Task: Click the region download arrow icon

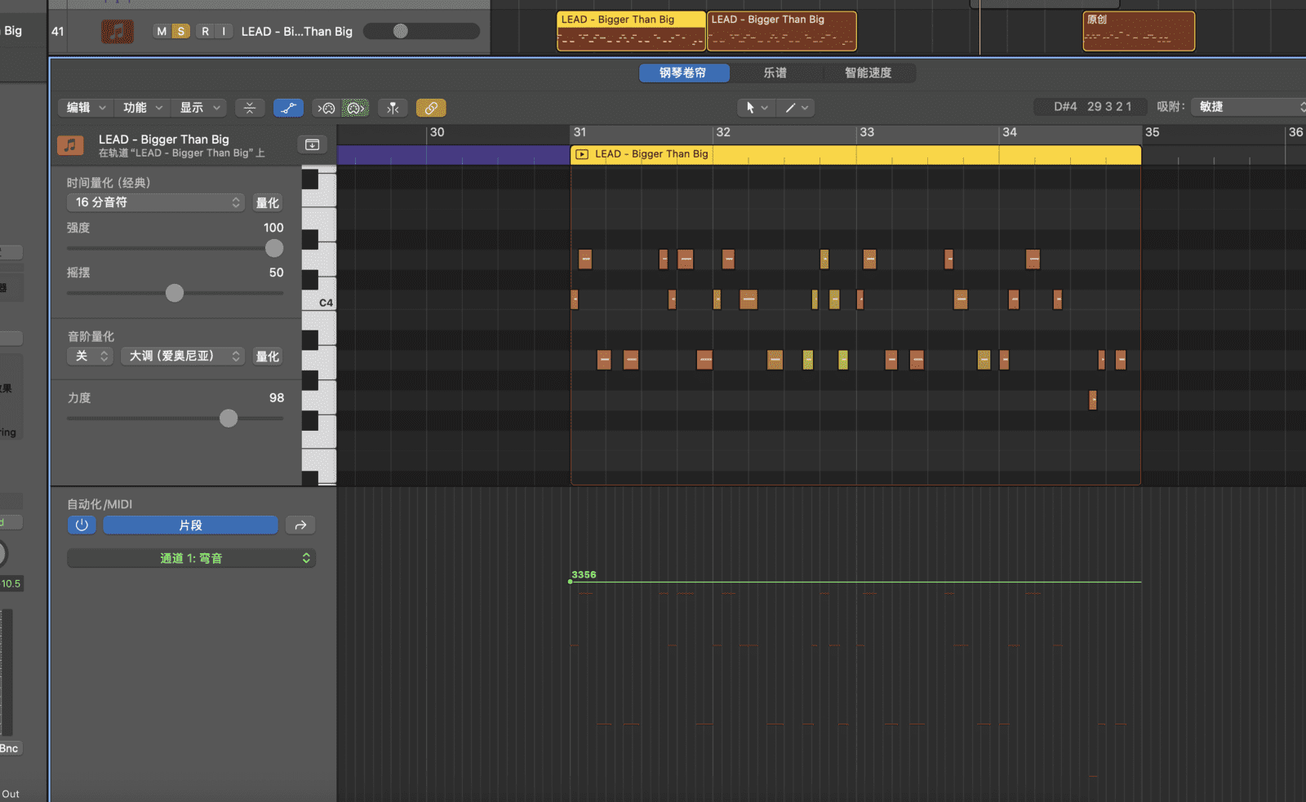Action: 312,144
